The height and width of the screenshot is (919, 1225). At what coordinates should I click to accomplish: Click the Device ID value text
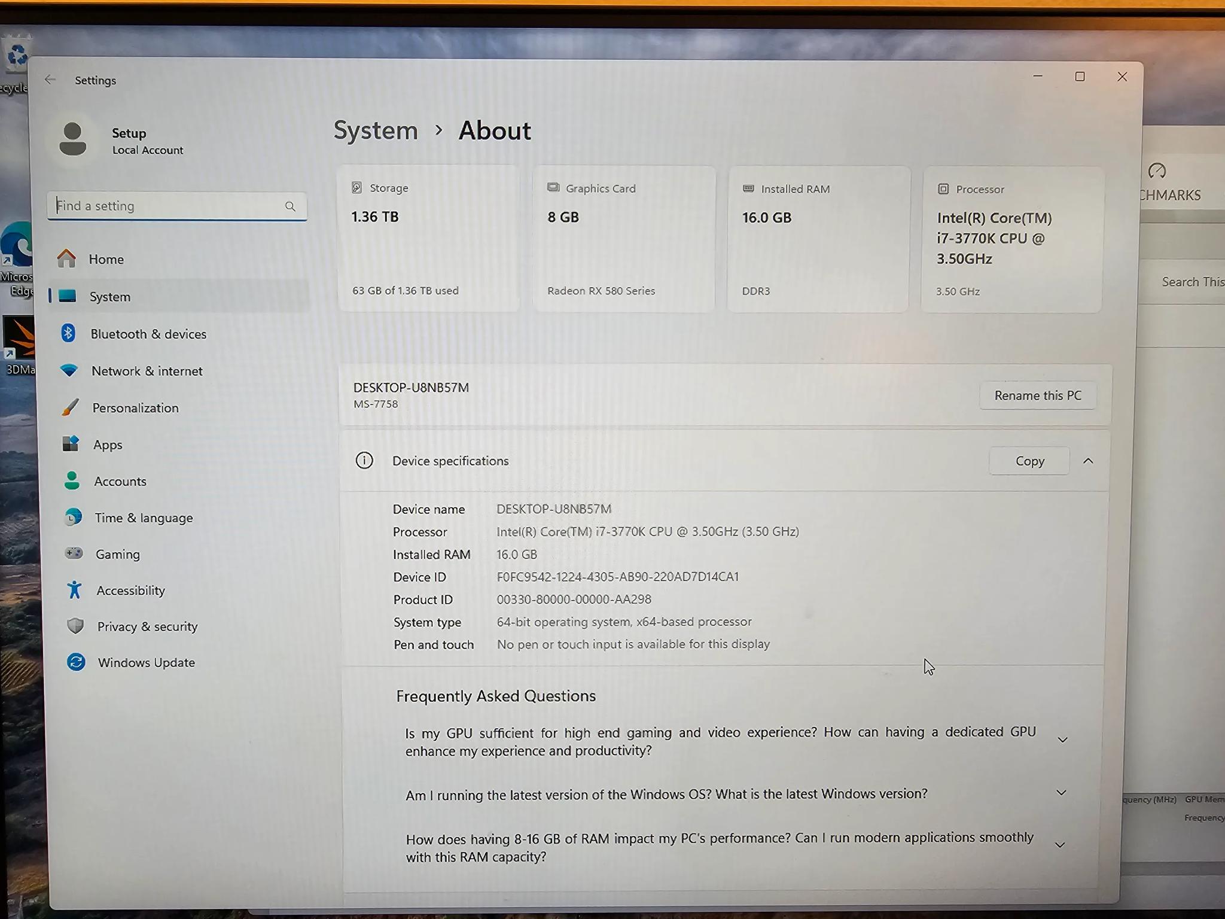(x=618, y=577)
